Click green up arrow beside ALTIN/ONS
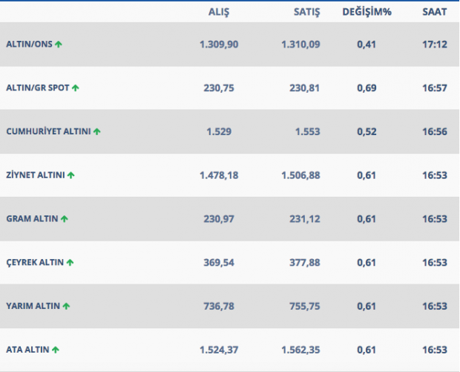The height and width of the screenshot is (372, 460). point(59,45)
